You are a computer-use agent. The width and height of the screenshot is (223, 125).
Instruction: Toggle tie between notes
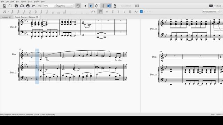pos(93,12)
